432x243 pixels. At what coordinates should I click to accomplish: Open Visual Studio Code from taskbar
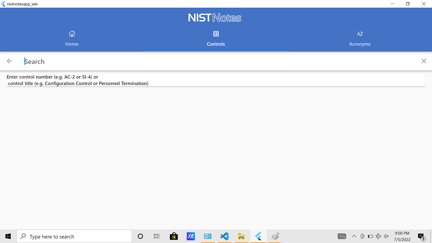224,236
